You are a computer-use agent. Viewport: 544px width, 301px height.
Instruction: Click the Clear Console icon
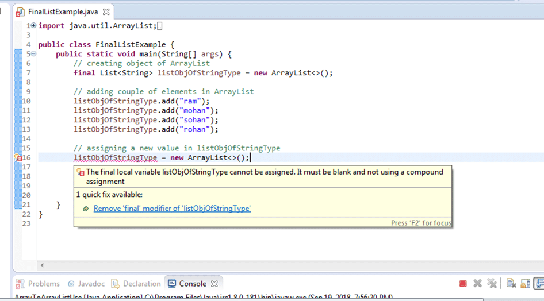click(x=511, y=284)
